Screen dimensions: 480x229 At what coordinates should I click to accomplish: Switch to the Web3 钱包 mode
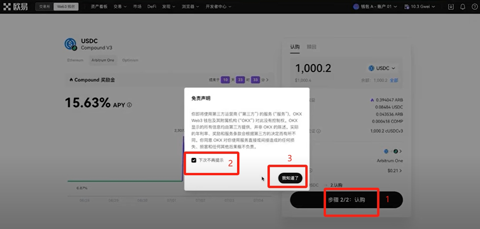click(x=66, y=7)
